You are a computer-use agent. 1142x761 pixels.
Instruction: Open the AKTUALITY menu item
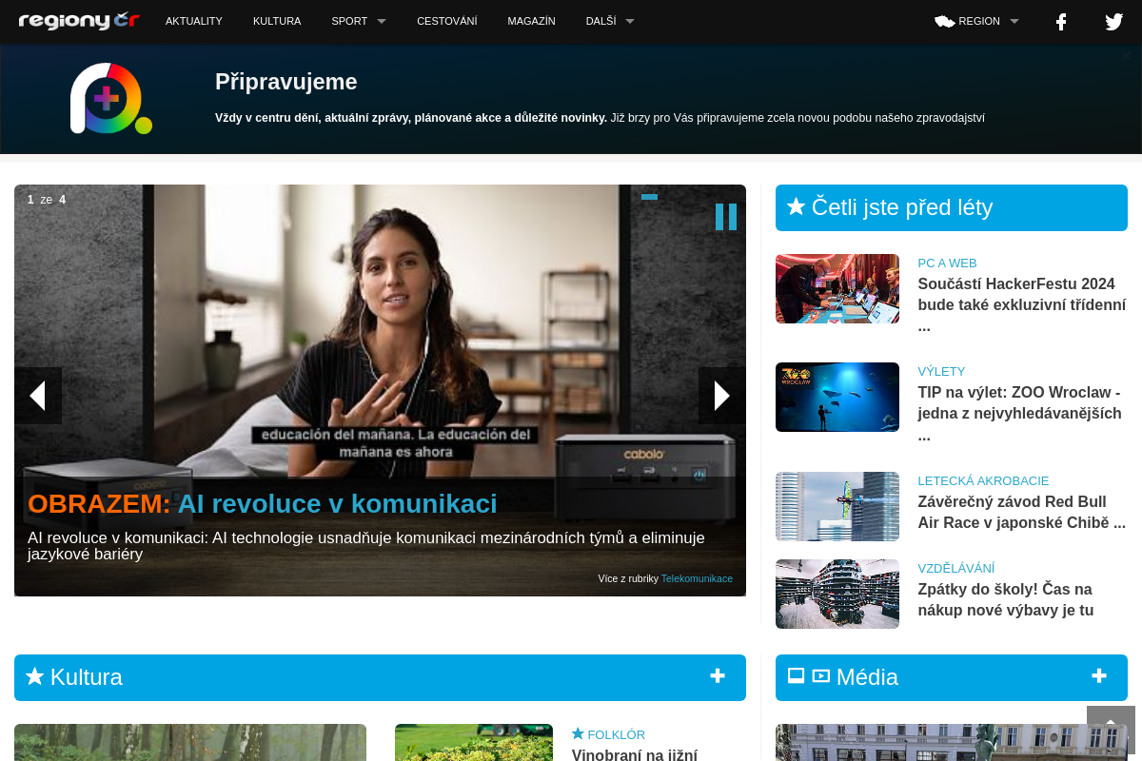point(194,21)
